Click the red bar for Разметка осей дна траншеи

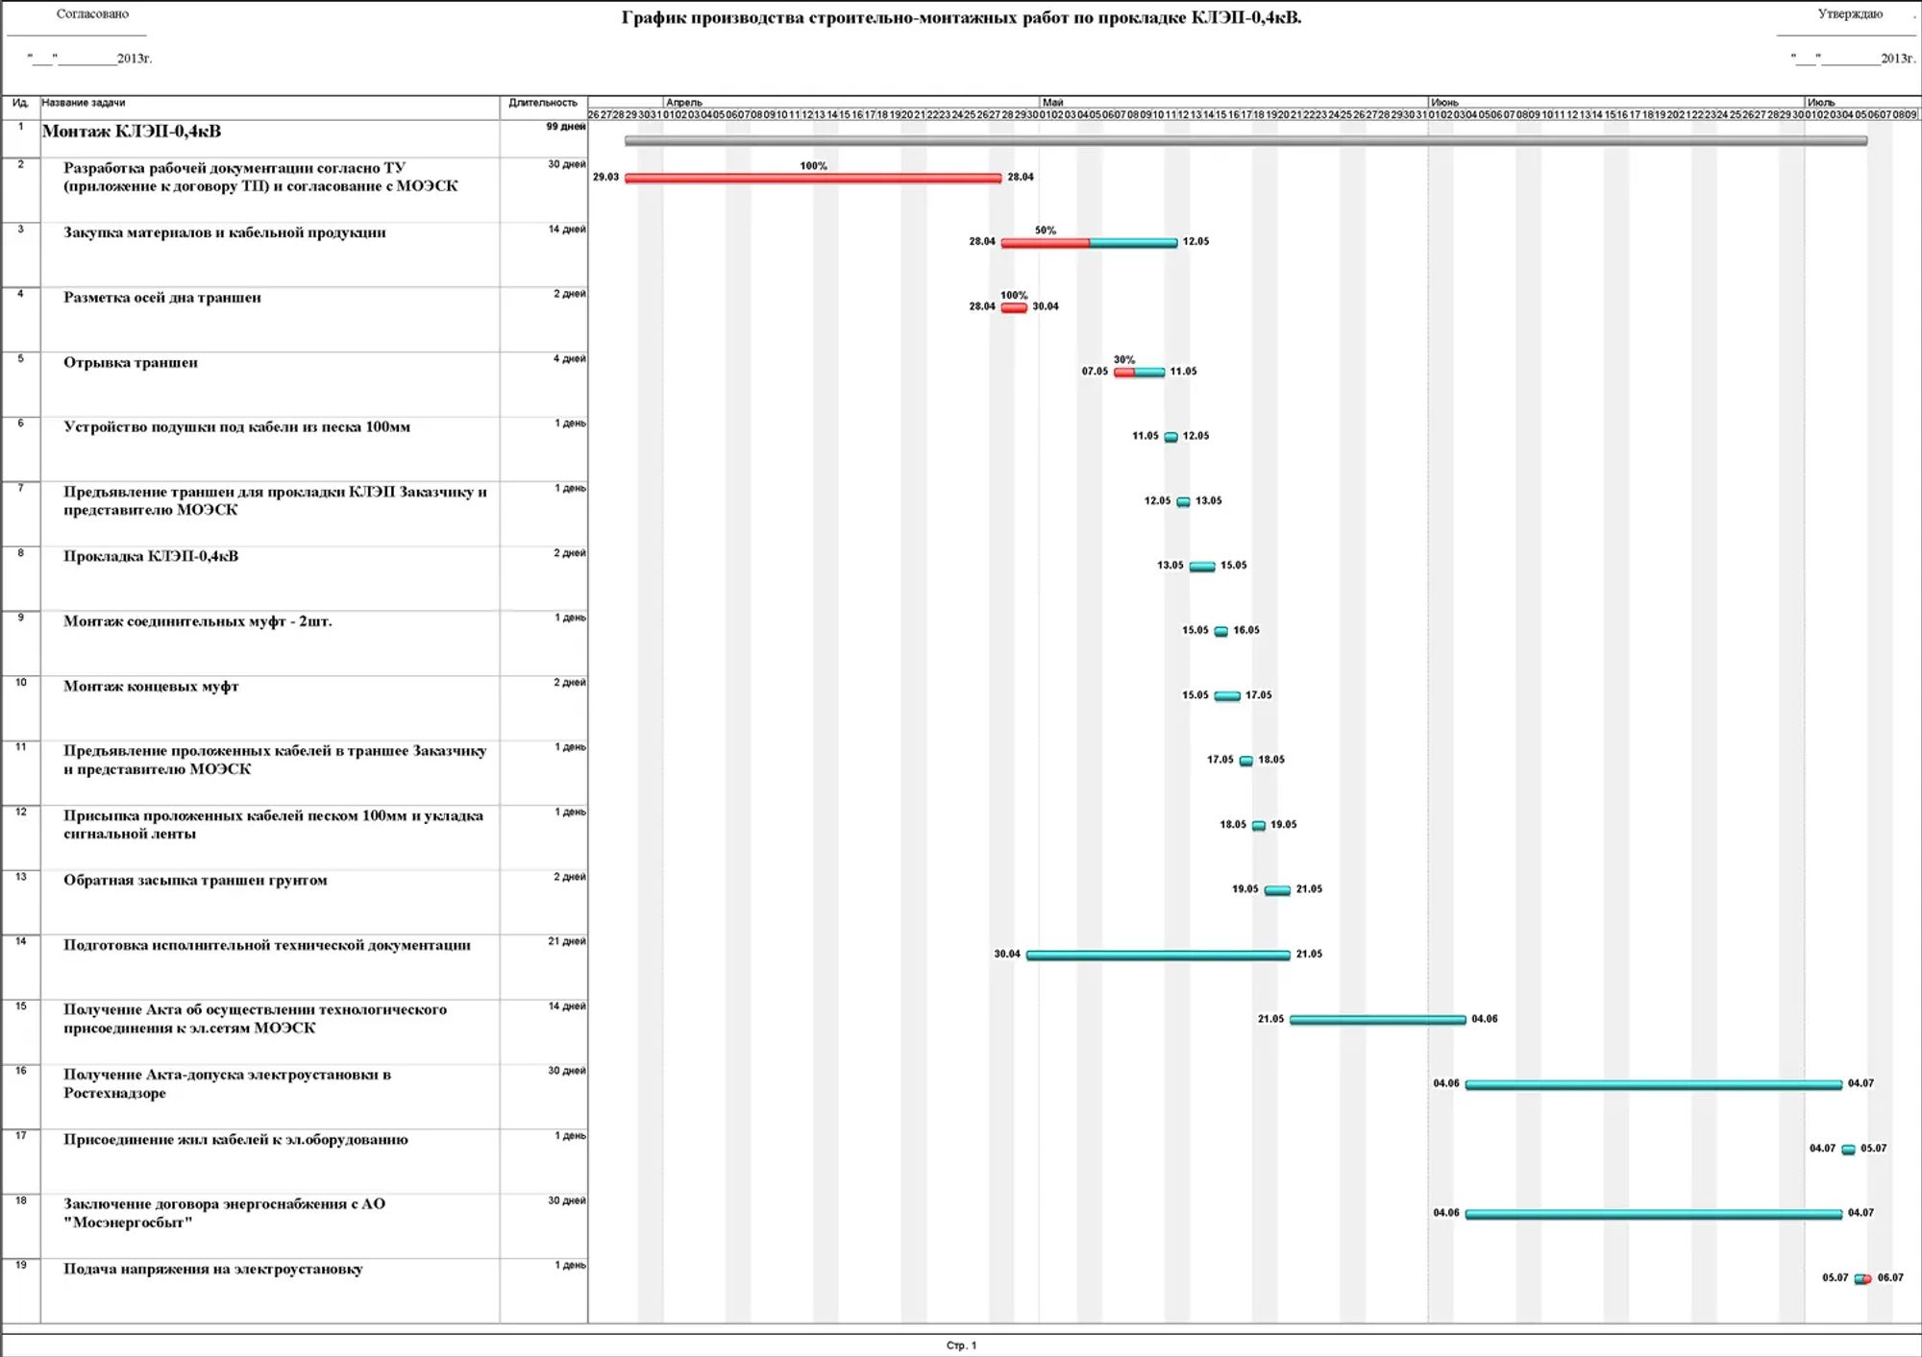pos(1014,307)
